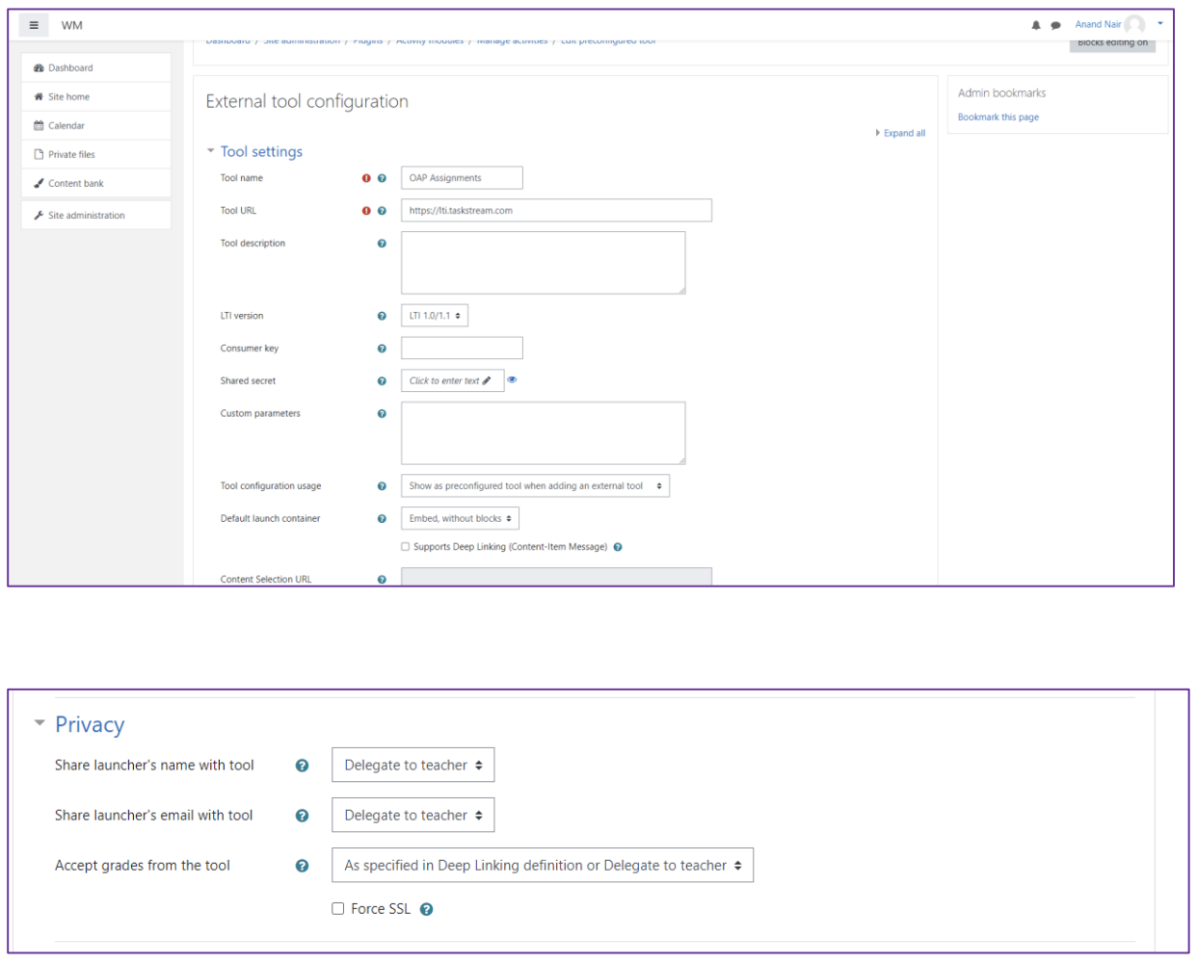Image resolution: width=1197 pixels, height=964 pixels.
Task: Open Calendar in sidebar
Action: (x=95, y=126)
